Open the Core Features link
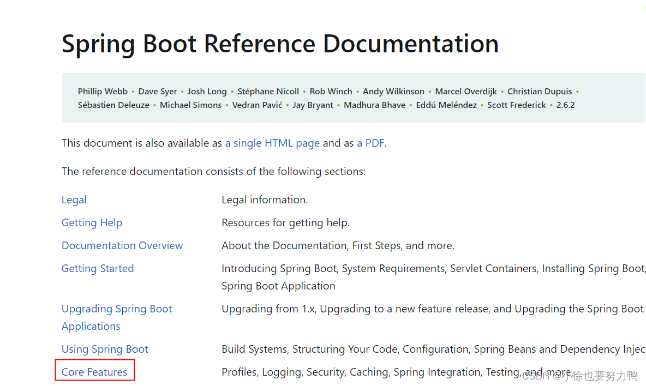 [x=94, y=372]
